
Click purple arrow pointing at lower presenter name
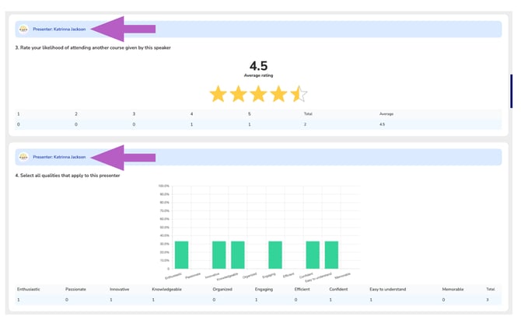(x=123, y=157)
